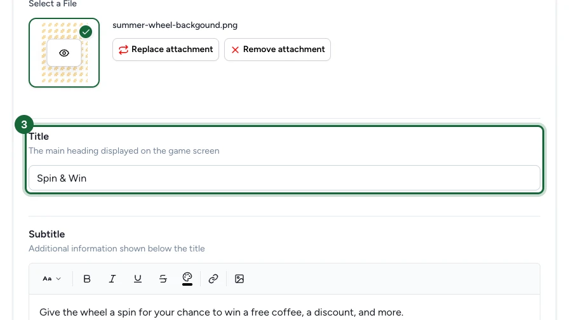Click into the Spin & Win title field
This screenshot has height=320, width=569.
coord(284,178)
